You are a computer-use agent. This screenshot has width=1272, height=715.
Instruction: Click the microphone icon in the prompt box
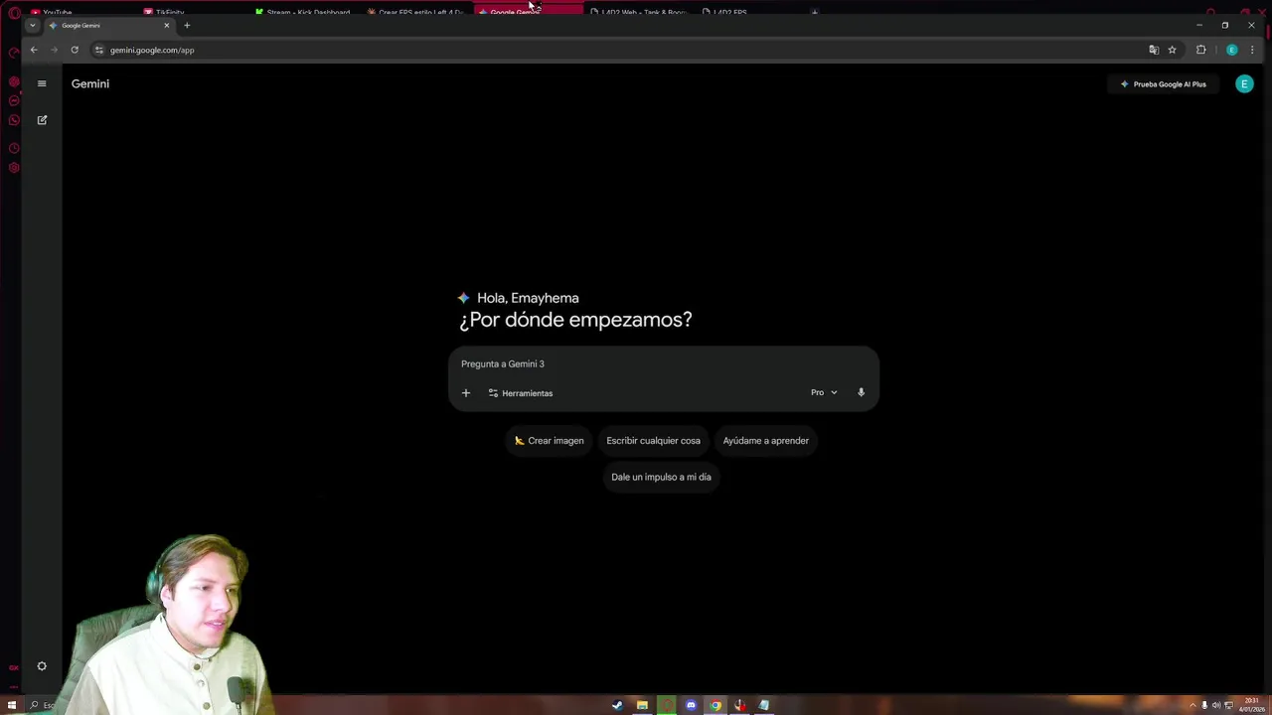tap(861, 392)
